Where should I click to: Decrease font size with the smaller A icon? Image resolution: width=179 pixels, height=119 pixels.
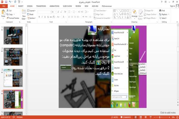[61, 12]
